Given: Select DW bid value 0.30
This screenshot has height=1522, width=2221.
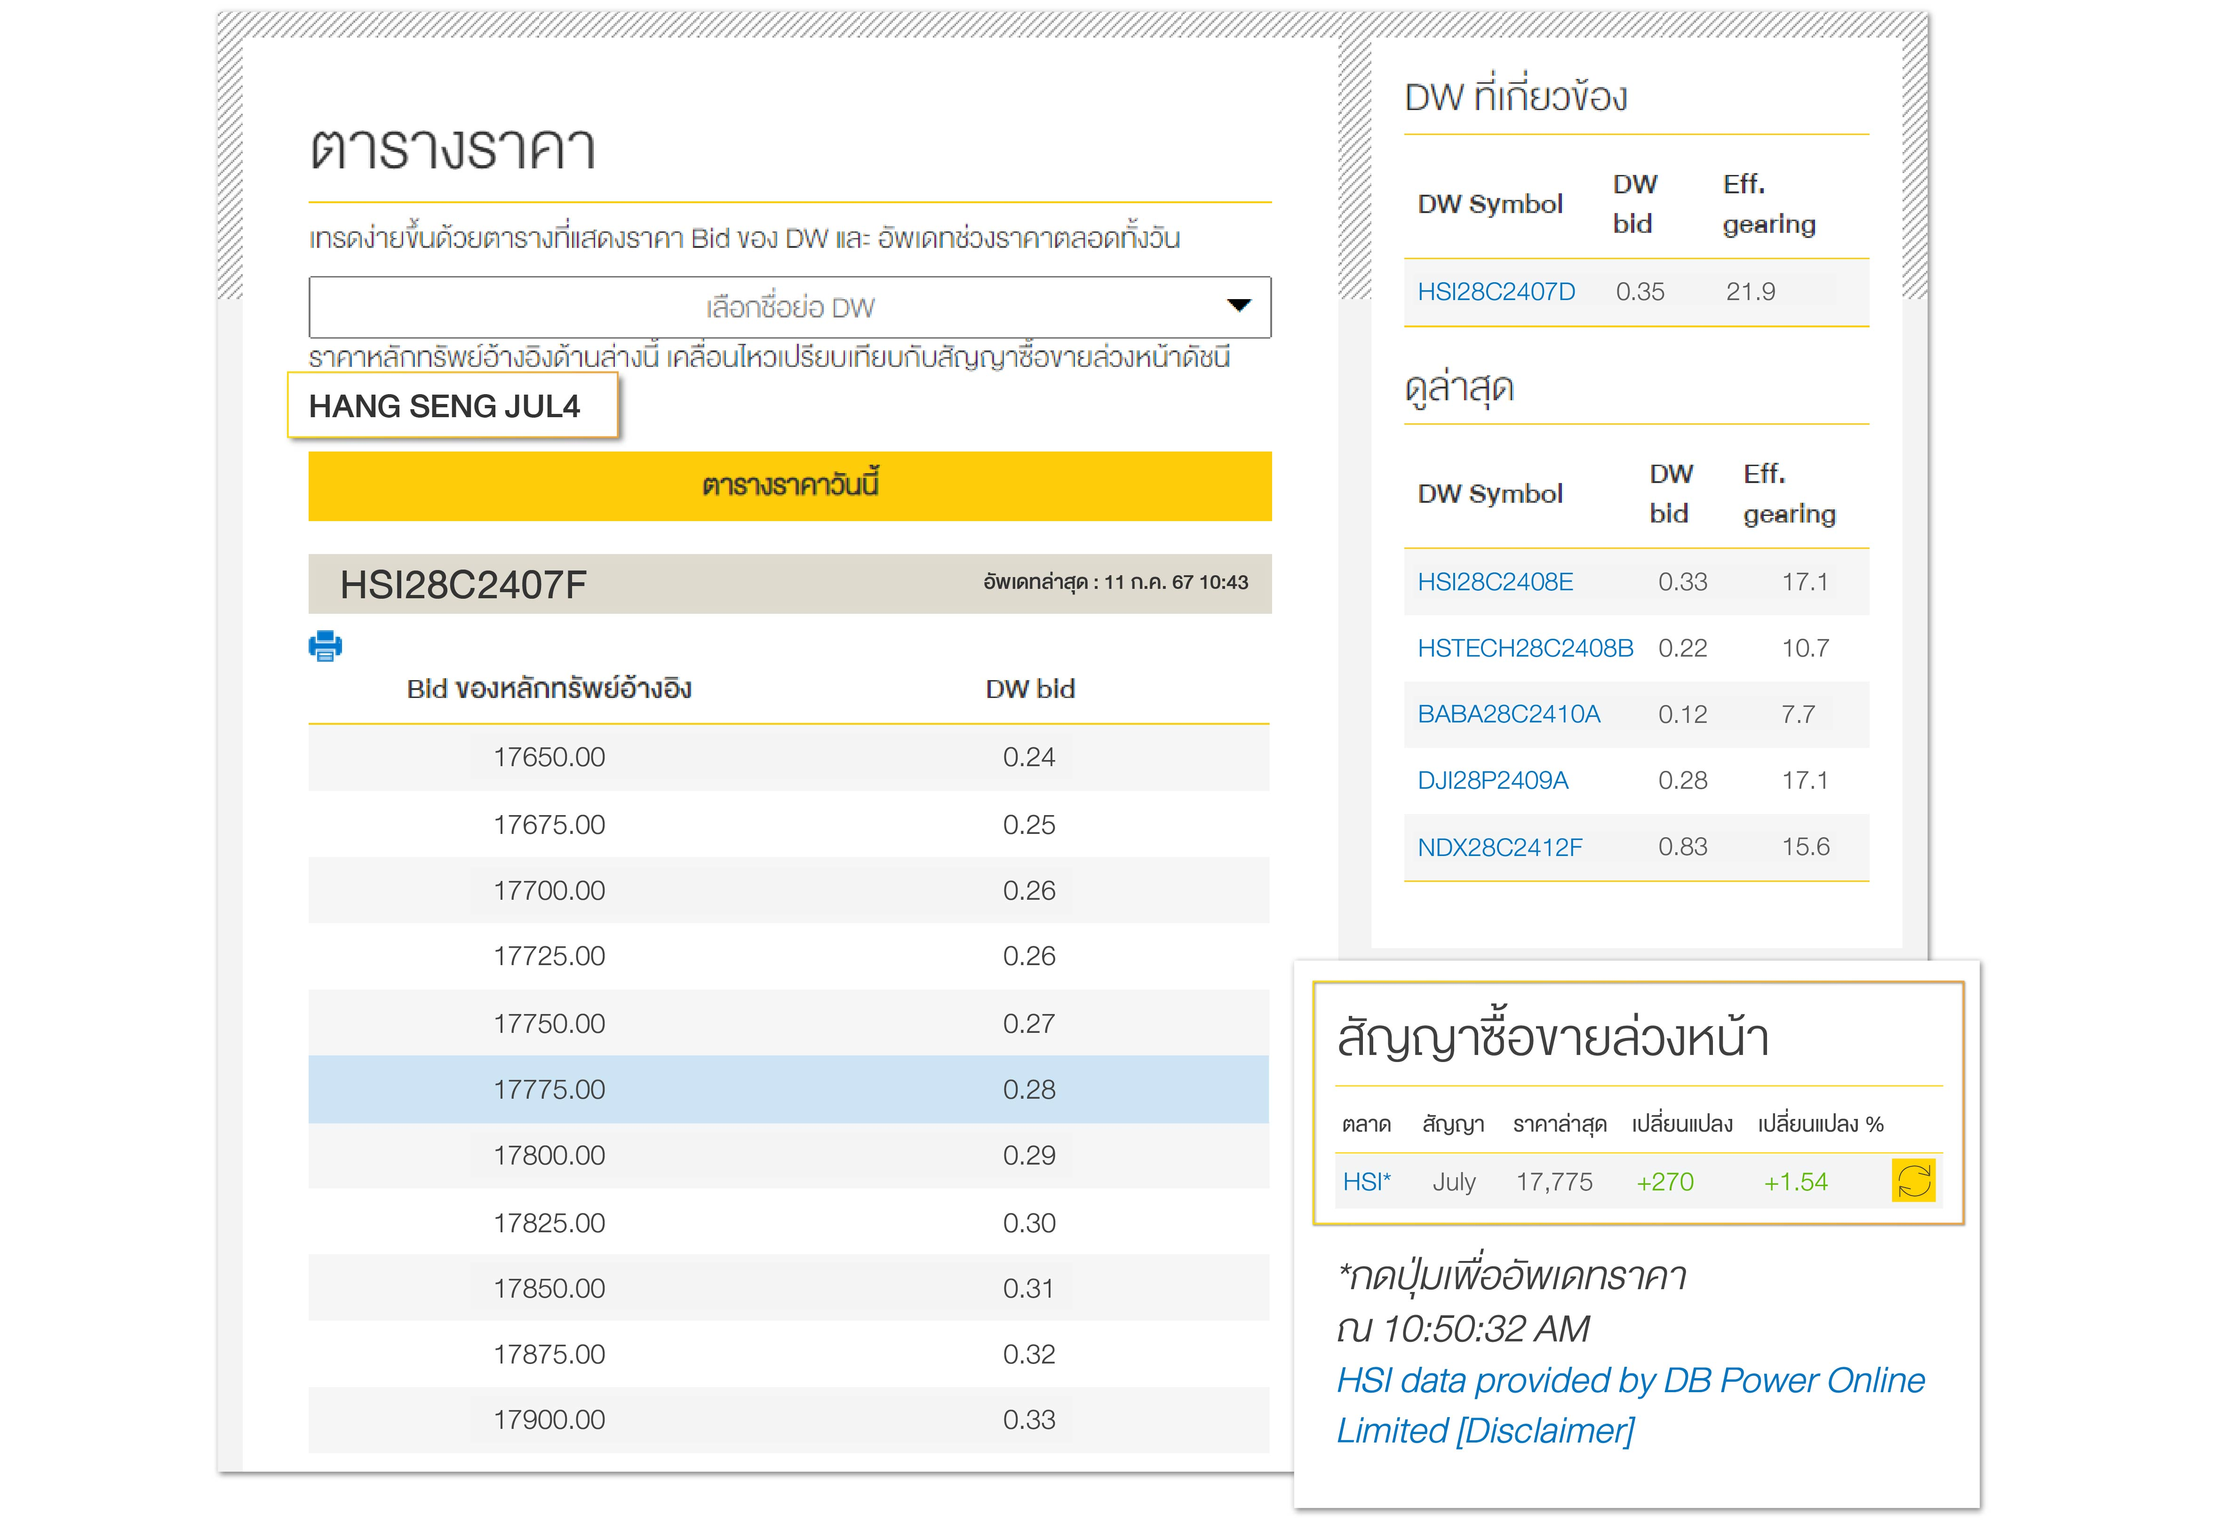Looking at the screenshot, I should pyautogui.click(x=1029, y=1223).
